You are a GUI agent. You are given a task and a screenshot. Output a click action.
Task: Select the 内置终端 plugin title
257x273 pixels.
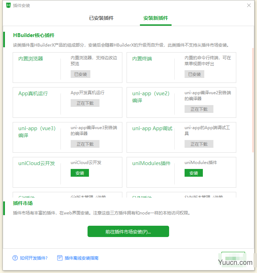[x=142, y=59]
